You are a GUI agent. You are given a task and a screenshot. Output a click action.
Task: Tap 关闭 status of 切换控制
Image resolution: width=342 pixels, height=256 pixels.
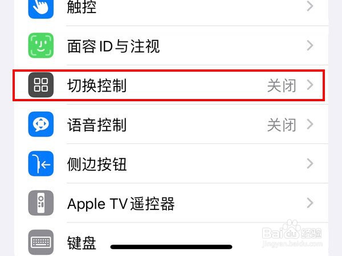282,85
